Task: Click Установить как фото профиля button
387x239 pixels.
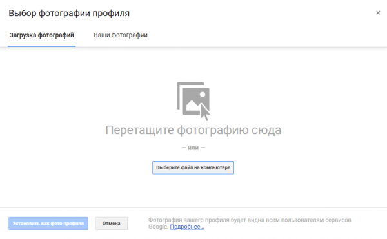Action: [48, 224]
